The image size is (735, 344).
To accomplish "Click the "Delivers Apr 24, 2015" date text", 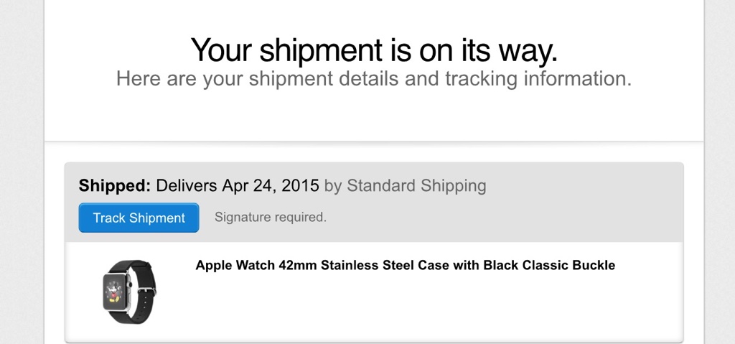I will click(x=238, y=186).
